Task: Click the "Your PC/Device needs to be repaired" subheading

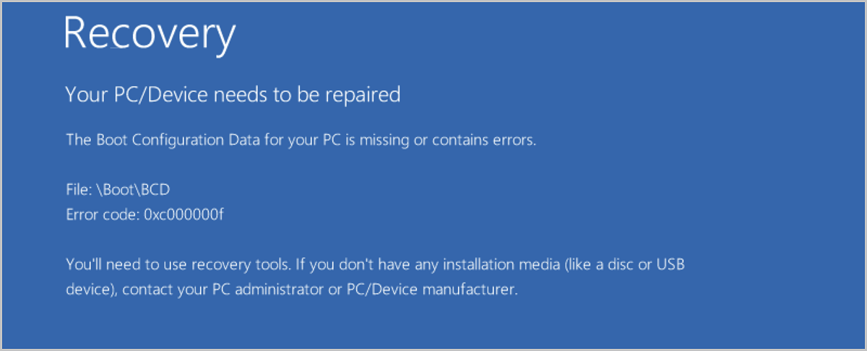Action: (233, 94)
